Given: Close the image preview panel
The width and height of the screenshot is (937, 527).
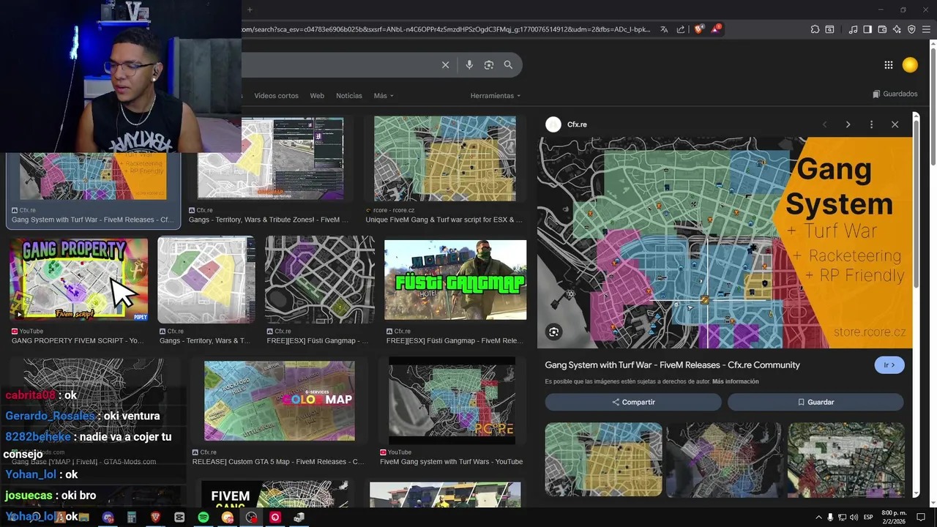Looking at the screenshot, I should 895,124.
